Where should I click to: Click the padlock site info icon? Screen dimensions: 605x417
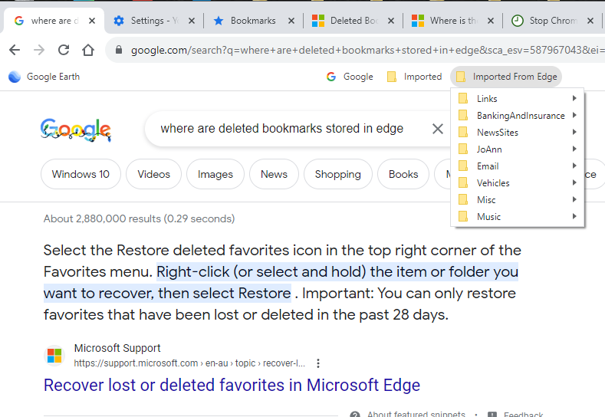click(119, 50)
